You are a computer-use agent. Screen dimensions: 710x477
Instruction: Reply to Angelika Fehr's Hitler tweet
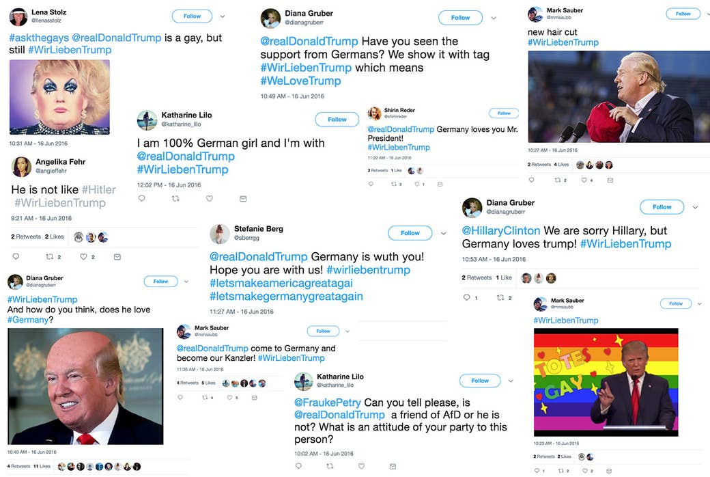(16, 257)
